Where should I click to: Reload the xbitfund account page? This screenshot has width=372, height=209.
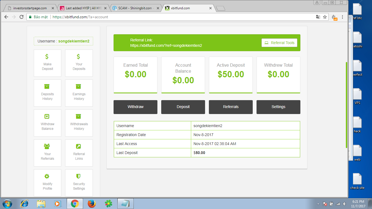click(x=22, y=17)
